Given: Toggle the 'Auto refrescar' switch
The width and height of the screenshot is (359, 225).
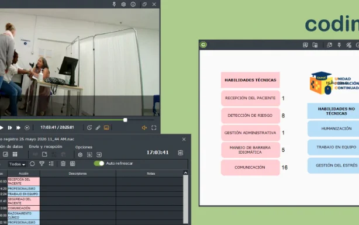Looking at the screenshot, I should coord(99,164).
